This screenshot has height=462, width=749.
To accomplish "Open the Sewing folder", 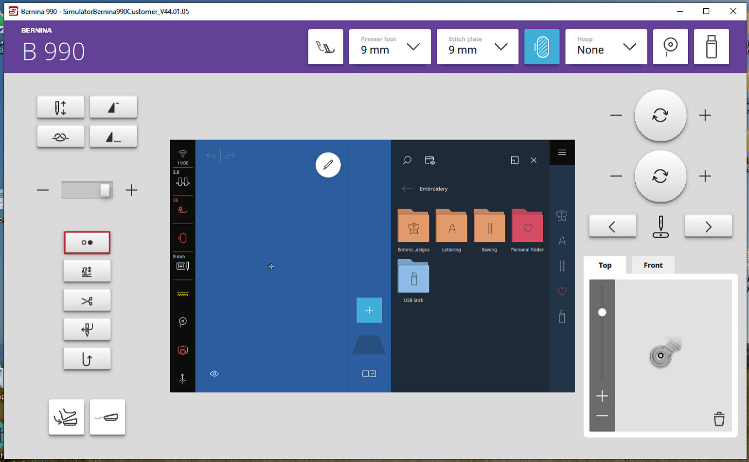I will coord(489,231).
